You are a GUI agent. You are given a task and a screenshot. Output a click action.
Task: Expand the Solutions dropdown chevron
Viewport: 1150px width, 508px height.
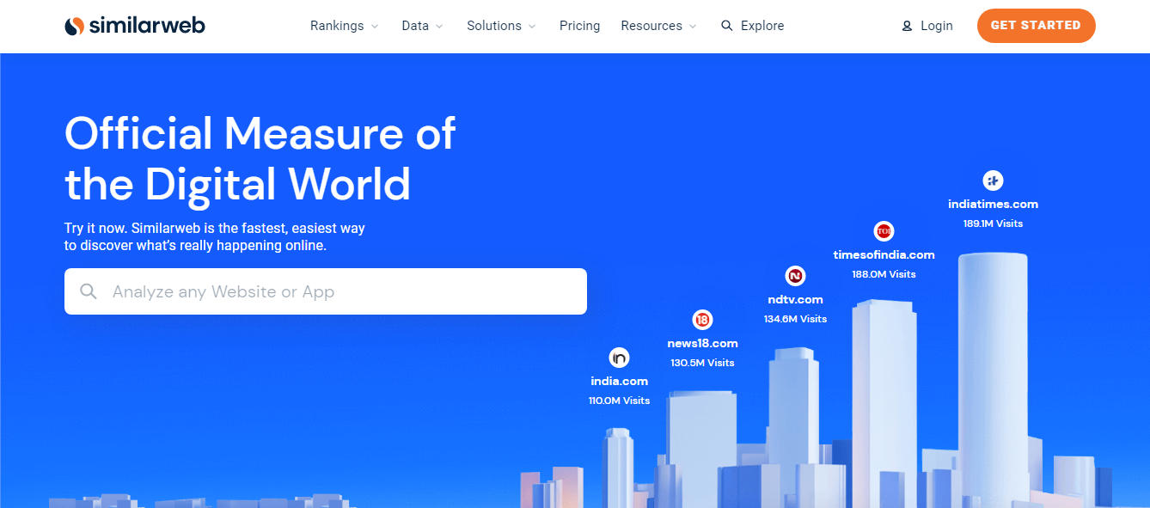532,27
